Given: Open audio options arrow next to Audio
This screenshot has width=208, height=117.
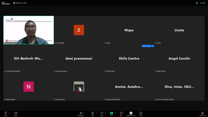Looking at the screenshot, I should (x=9, y=113).
